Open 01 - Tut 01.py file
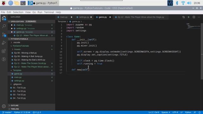 point(31,88)
